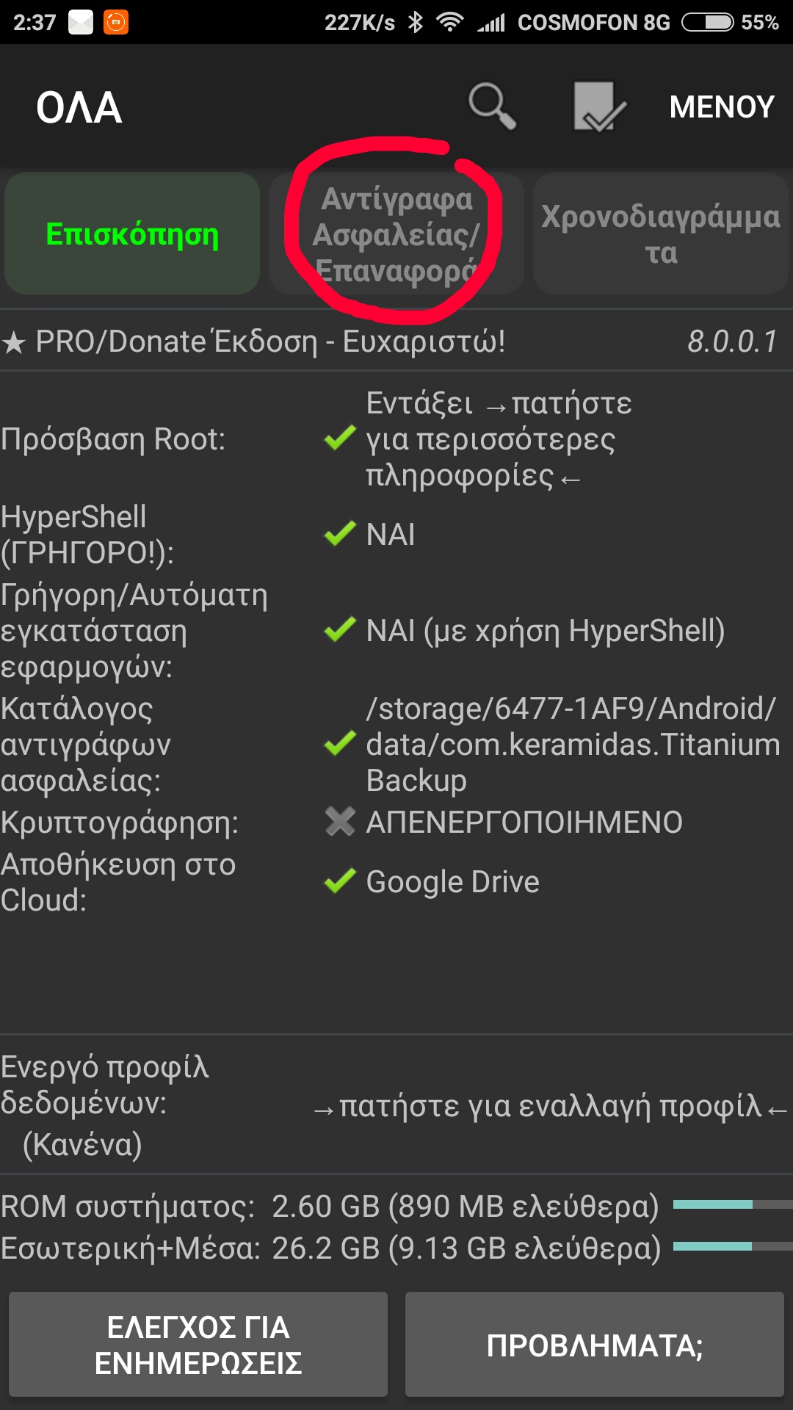
Task: Tap HyperShell ΝΑΙ checkmark icon
Action: (340, 534)
